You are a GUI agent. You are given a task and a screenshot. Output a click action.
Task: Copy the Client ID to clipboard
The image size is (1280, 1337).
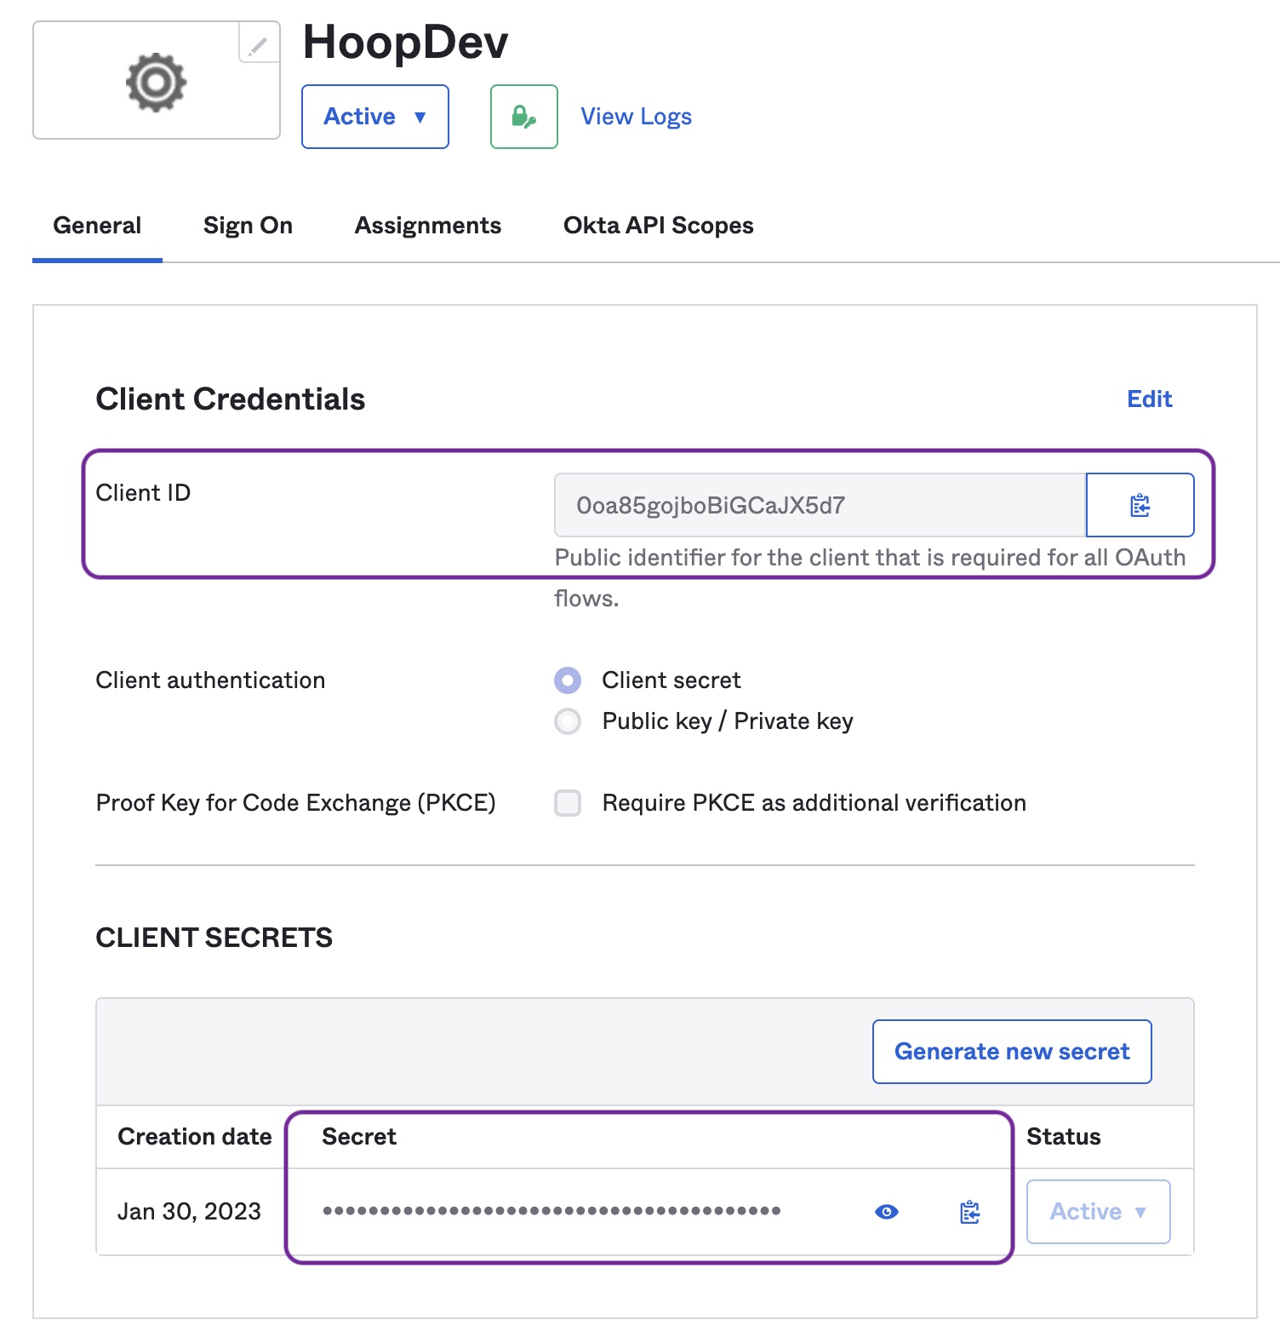point(1140,505)
